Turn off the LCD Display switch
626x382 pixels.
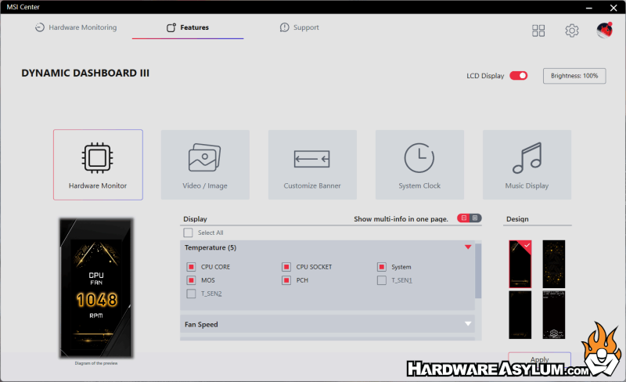tap(518, 75)
